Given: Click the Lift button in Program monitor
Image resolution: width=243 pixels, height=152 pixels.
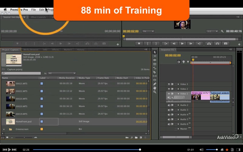Looking at the screenshot, I should [209, 44].
